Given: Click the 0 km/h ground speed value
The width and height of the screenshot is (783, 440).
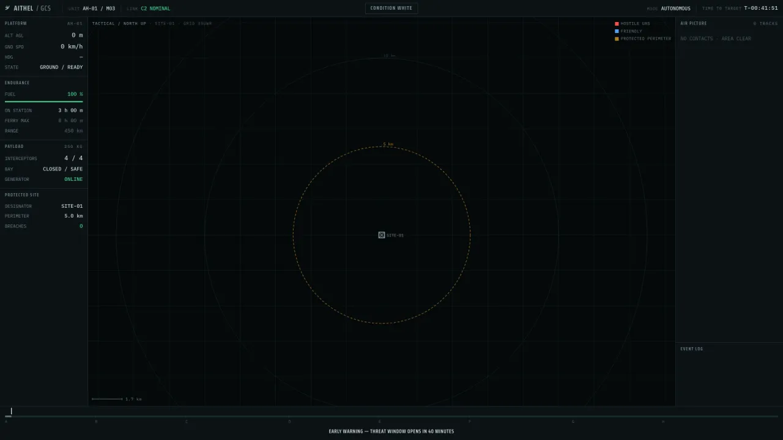Looking at the screenshot, I should (x=71, y=46).
